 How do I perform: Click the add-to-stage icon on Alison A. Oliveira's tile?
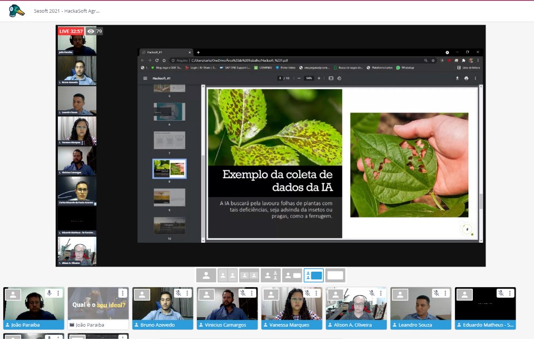335,294
